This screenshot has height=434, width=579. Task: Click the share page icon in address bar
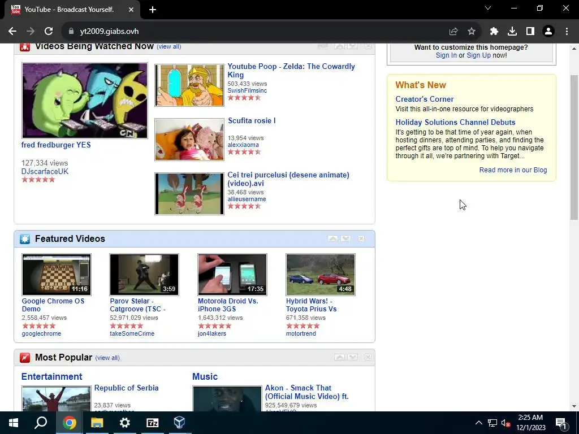[453, 32]
